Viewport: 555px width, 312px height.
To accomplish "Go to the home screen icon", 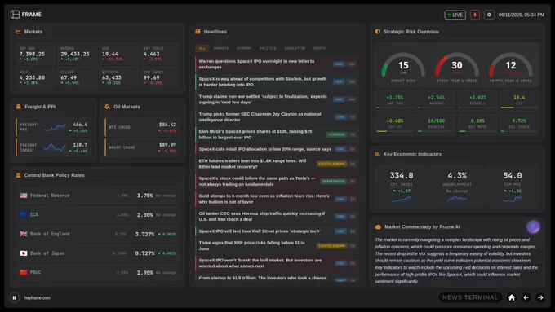I will [512, 297].
